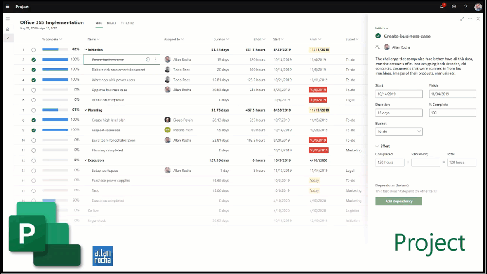Image resolution: width=487 pixels, height=274 pixels.
Task: Open the help question mark icon
Action: click(x=466, y=6)
